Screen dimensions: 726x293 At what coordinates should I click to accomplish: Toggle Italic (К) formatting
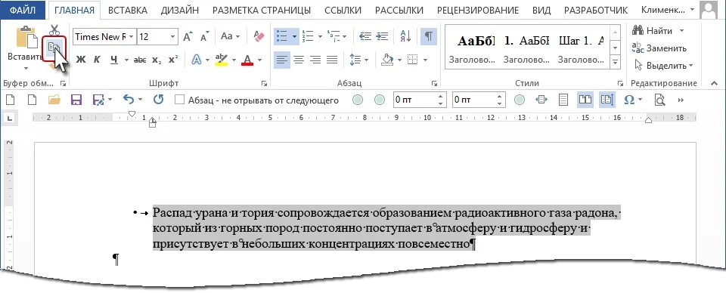tap(98, 60)
